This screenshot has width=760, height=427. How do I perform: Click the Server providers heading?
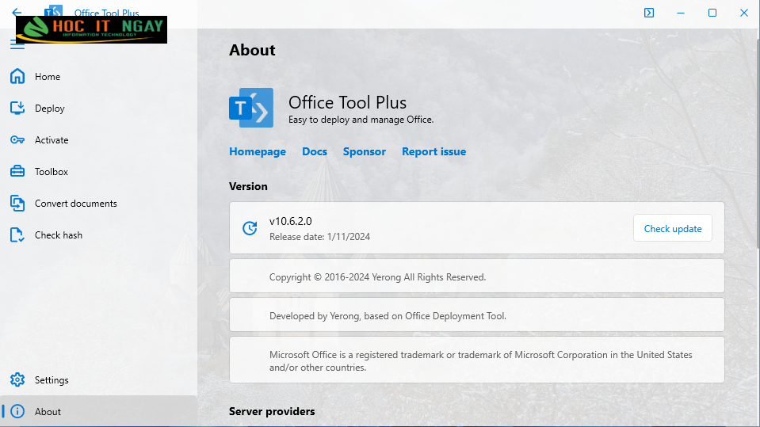coord(272,411)
